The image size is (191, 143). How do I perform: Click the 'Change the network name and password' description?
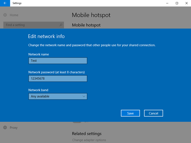92,45
